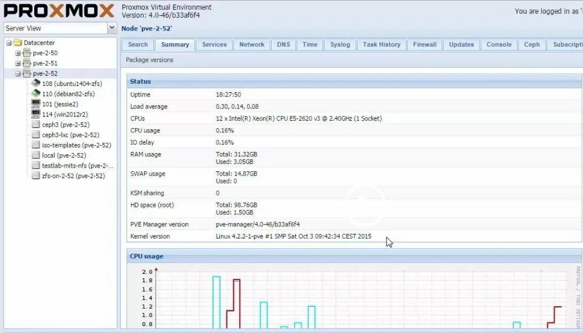Collapse the Datacenter tree node
The width and height of the screenshot is (583, 333).
pos(9,43)
